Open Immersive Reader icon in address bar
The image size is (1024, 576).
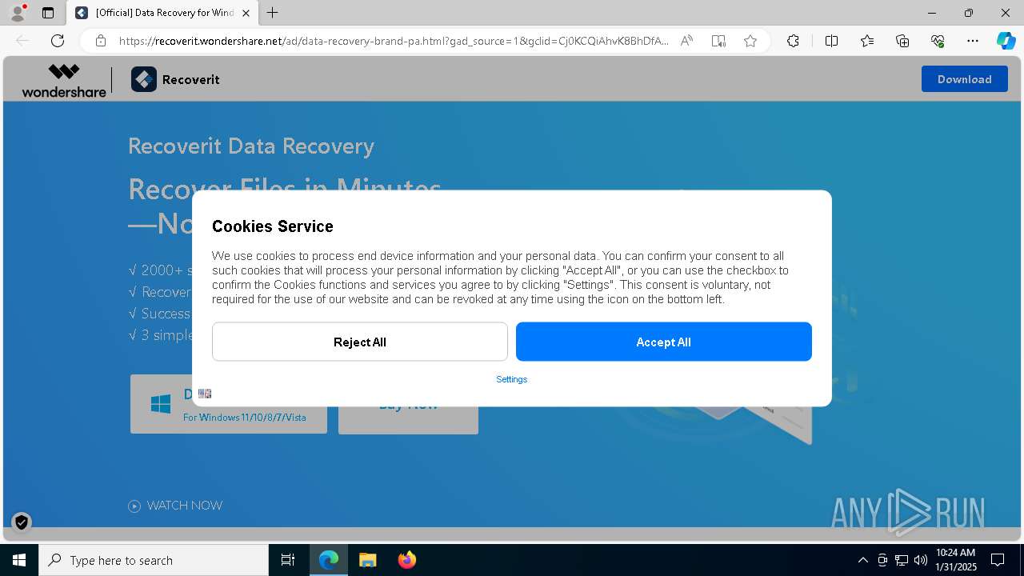[x=718, y=41]
